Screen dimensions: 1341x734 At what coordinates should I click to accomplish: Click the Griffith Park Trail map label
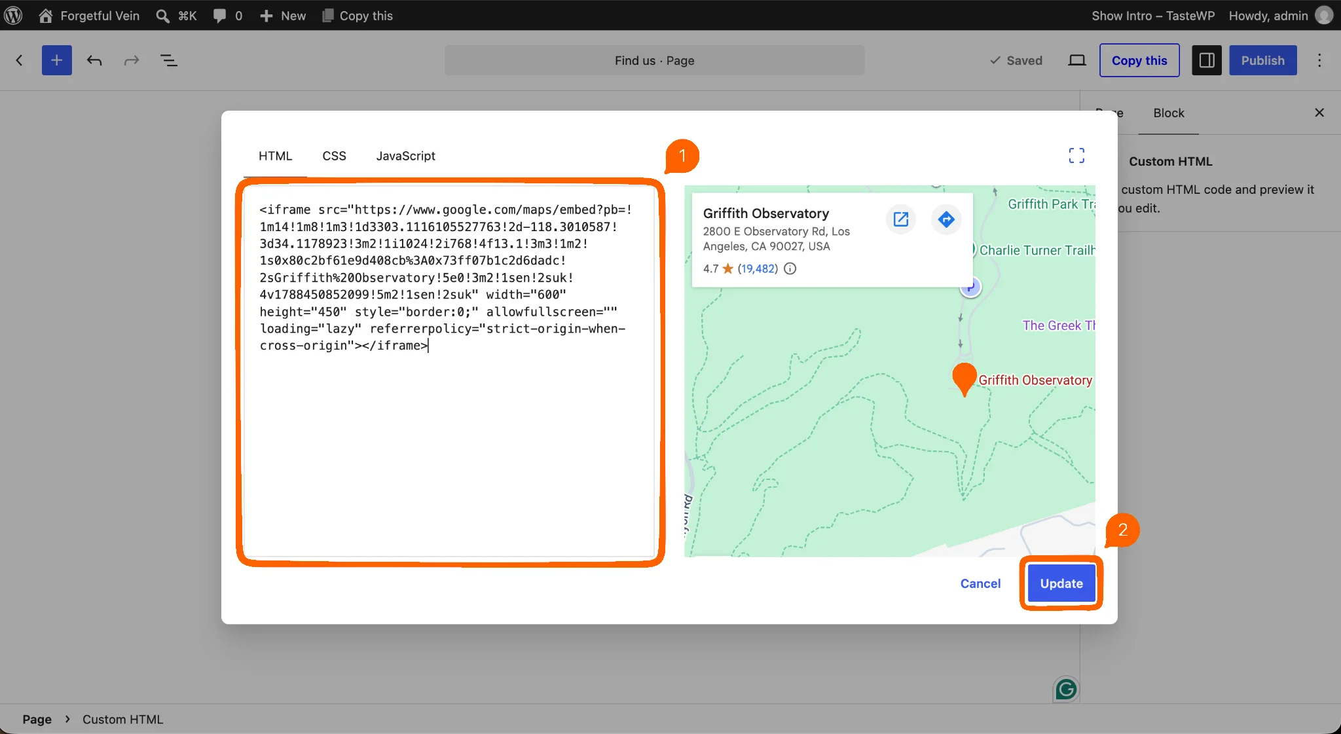[x=1051, y=204]
